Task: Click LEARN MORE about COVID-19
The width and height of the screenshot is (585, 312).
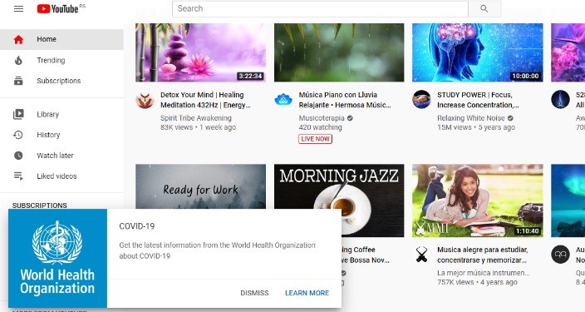Action: pos(307,293)
